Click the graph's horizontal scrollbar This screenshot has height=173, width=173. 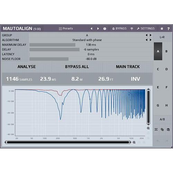pos(68,142)
